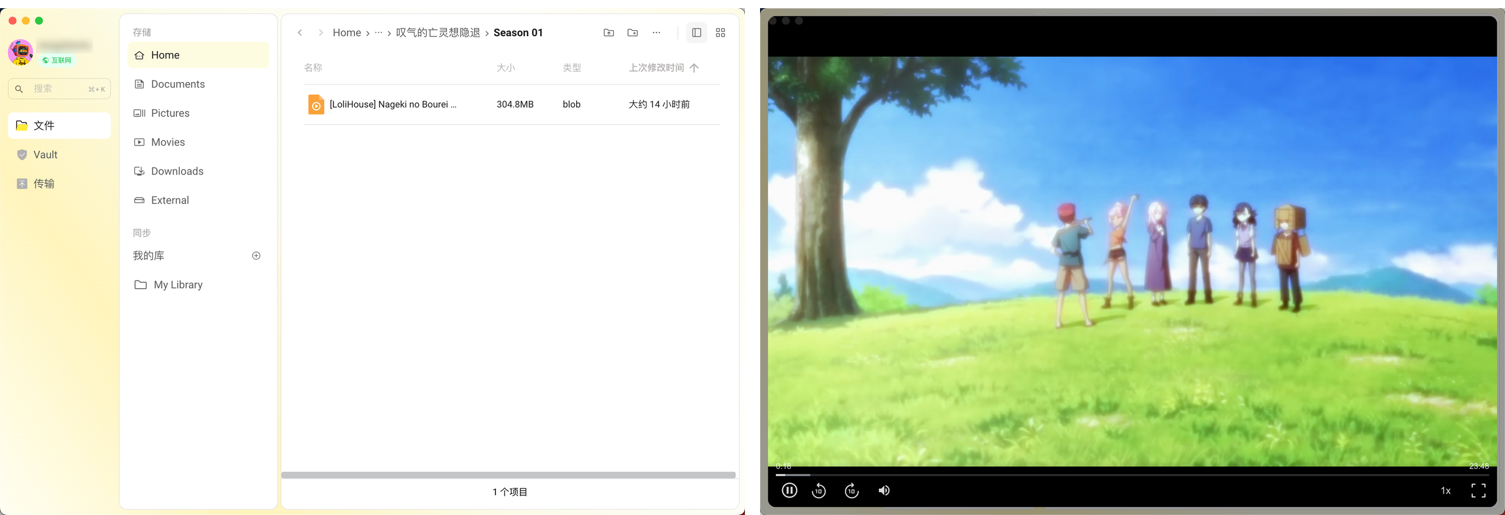Switch to grid view layout
Screen dimensions: 1505x515
click(x=720, y=33)
